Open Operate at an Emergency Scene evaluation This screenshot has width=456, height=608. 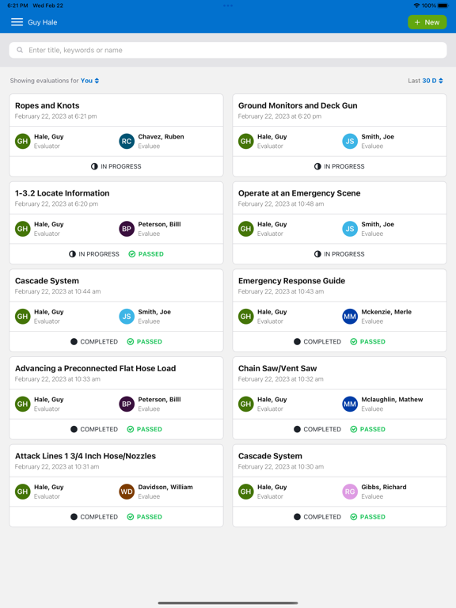point(340,223)
